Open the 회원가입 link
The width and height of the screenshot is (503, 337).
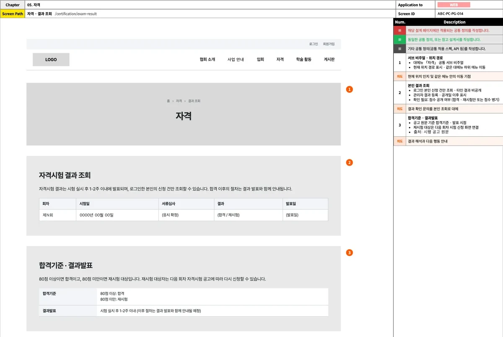[329, 44]
